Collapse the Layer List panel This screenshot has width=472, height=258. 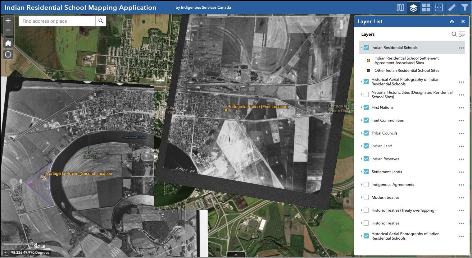pos(452,21)
